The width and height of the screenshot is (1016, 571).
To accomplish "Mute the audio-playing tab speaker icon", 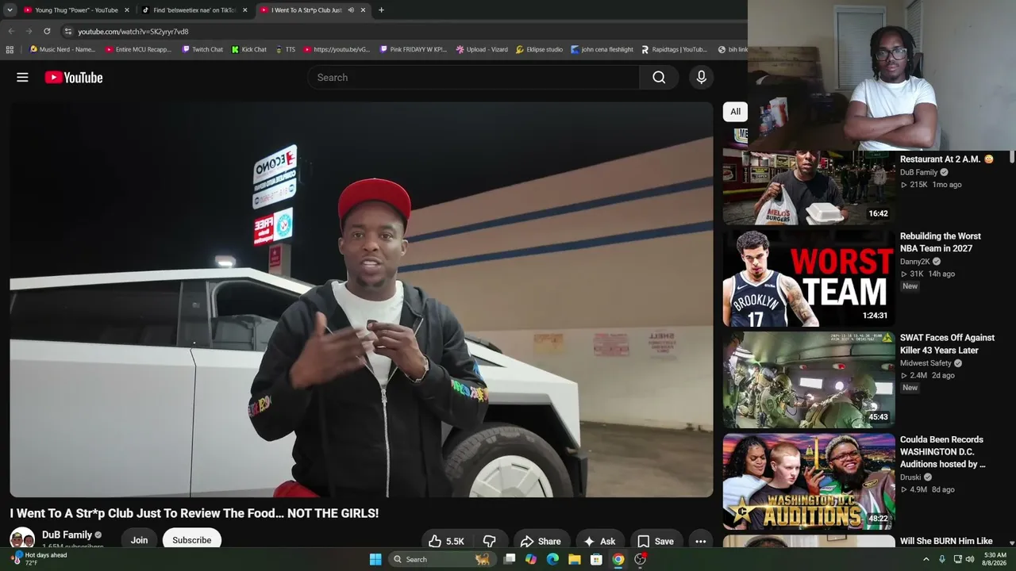I will pyautogui.click(x=350, y=10).
